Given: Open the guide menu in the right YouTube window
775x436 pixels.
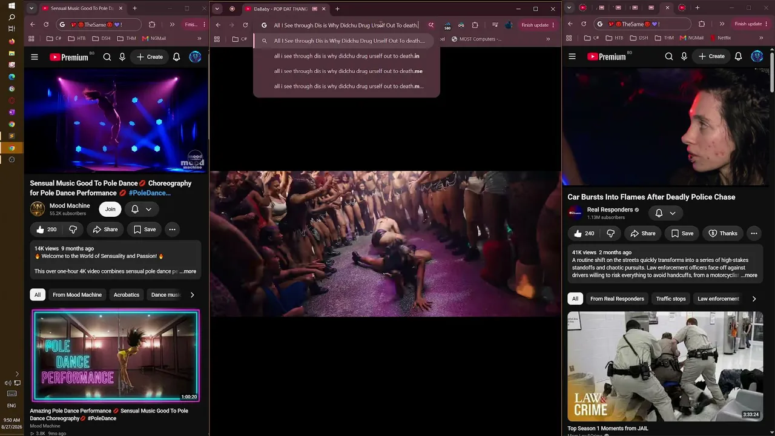Looking at the screenshot, I should [572, 56].
